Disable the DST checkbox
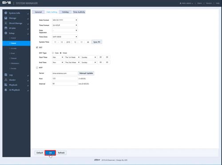The height and width of the screenshot is (165, 222). [37, 47]
